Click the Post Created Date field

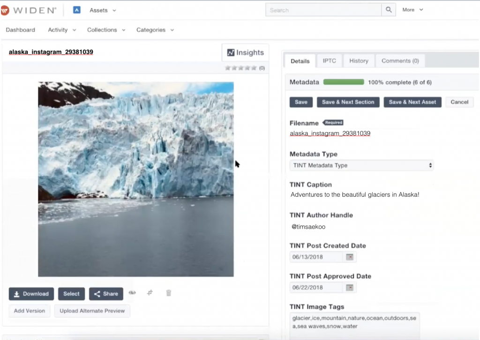[x=316, y=257]
